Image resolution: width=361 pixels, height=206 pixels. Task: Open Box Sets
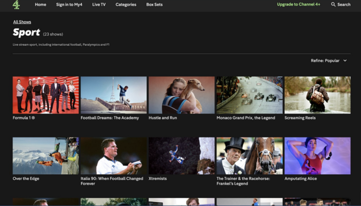coord(155,4)
